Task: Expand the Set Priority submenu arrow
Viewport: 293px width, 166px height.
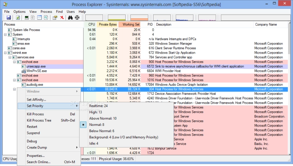Action: coord(77,106)
